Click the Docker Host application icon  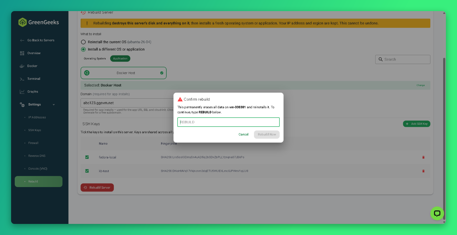[87, 73]
